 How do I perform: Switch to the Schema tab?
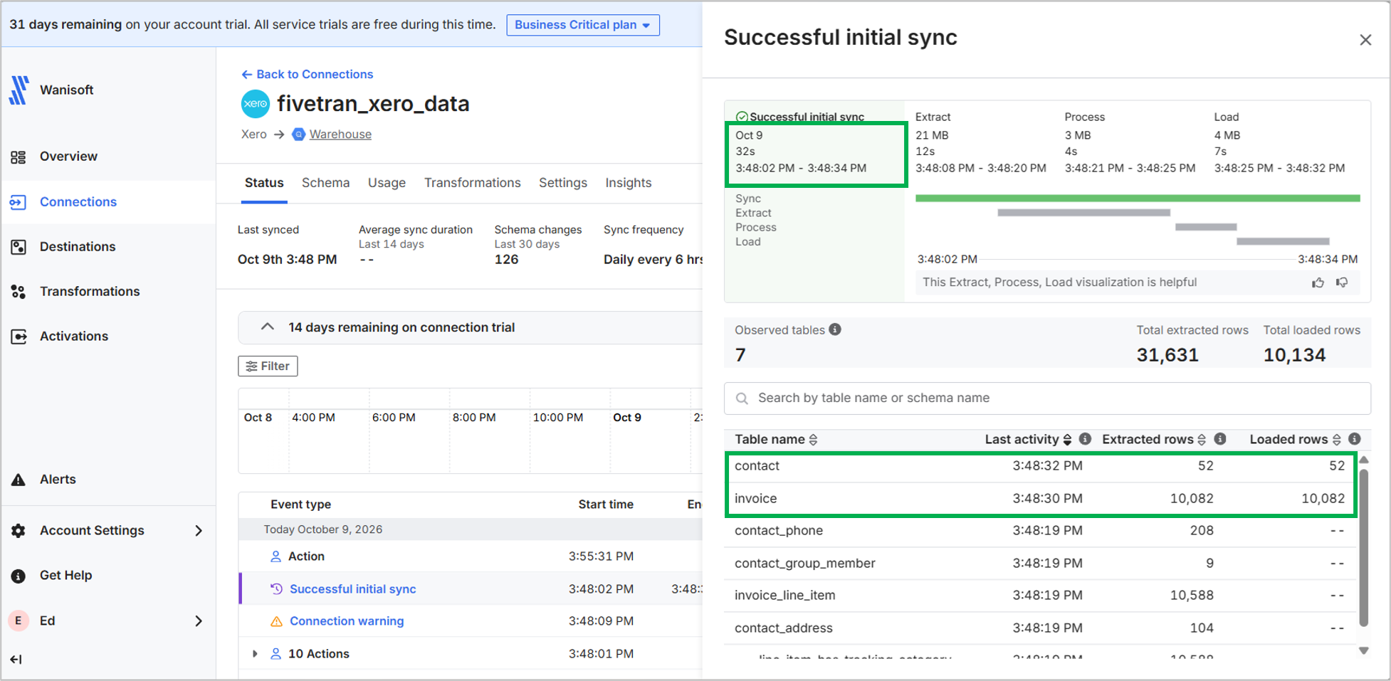click(325, 183)
